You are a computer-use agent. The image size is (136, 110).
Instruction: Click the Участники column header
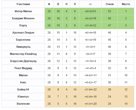click(x=23, y=4)
